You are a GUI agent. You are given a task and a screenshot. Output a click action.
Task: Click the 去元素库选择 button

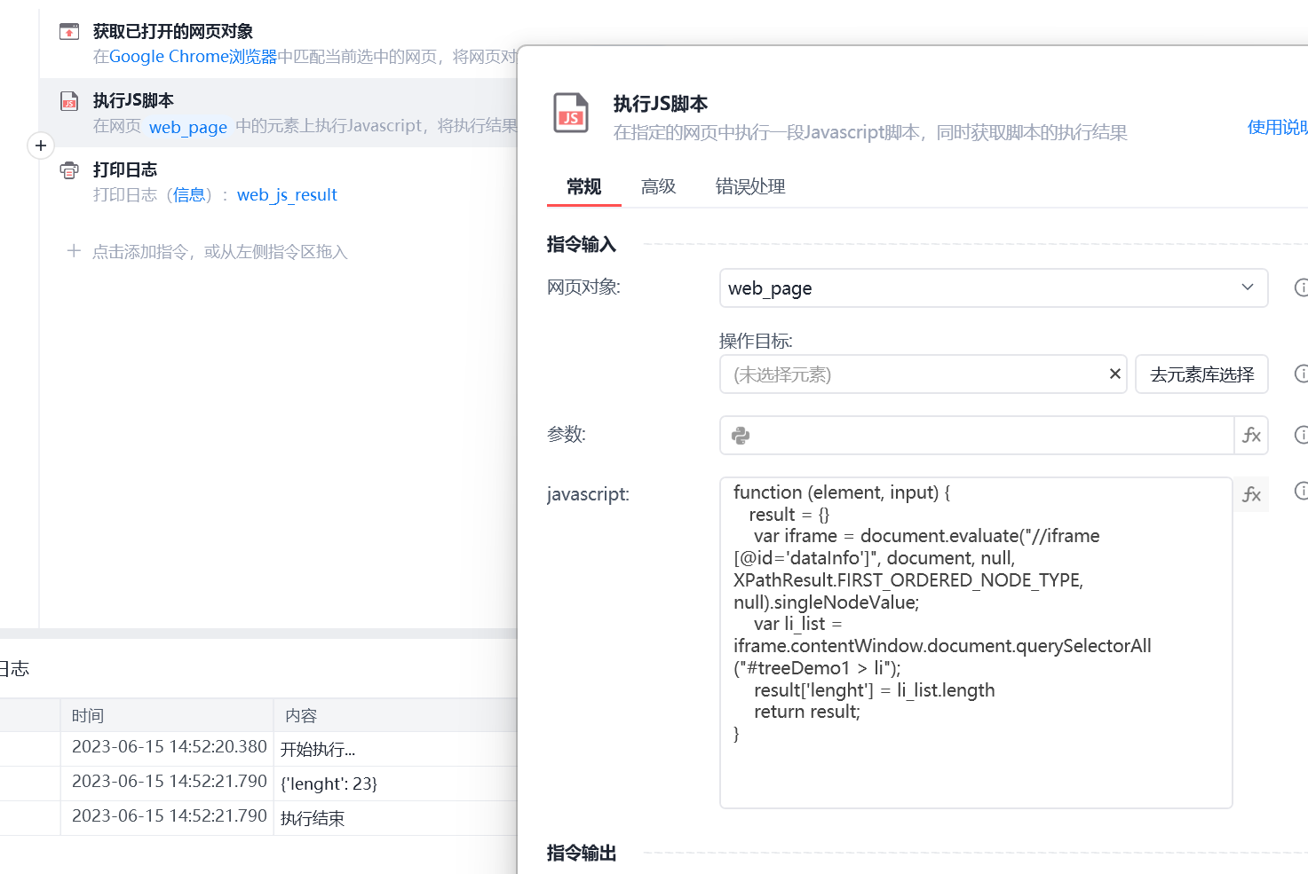[x=1201, y=374]
